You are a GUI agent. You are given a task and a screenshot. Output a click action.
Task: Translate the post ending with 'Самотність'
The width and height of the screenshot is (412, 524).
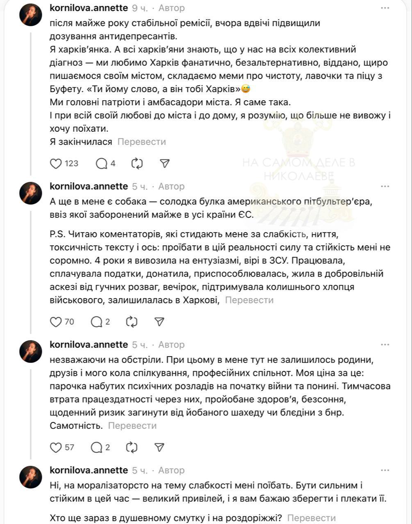[132, 425]
